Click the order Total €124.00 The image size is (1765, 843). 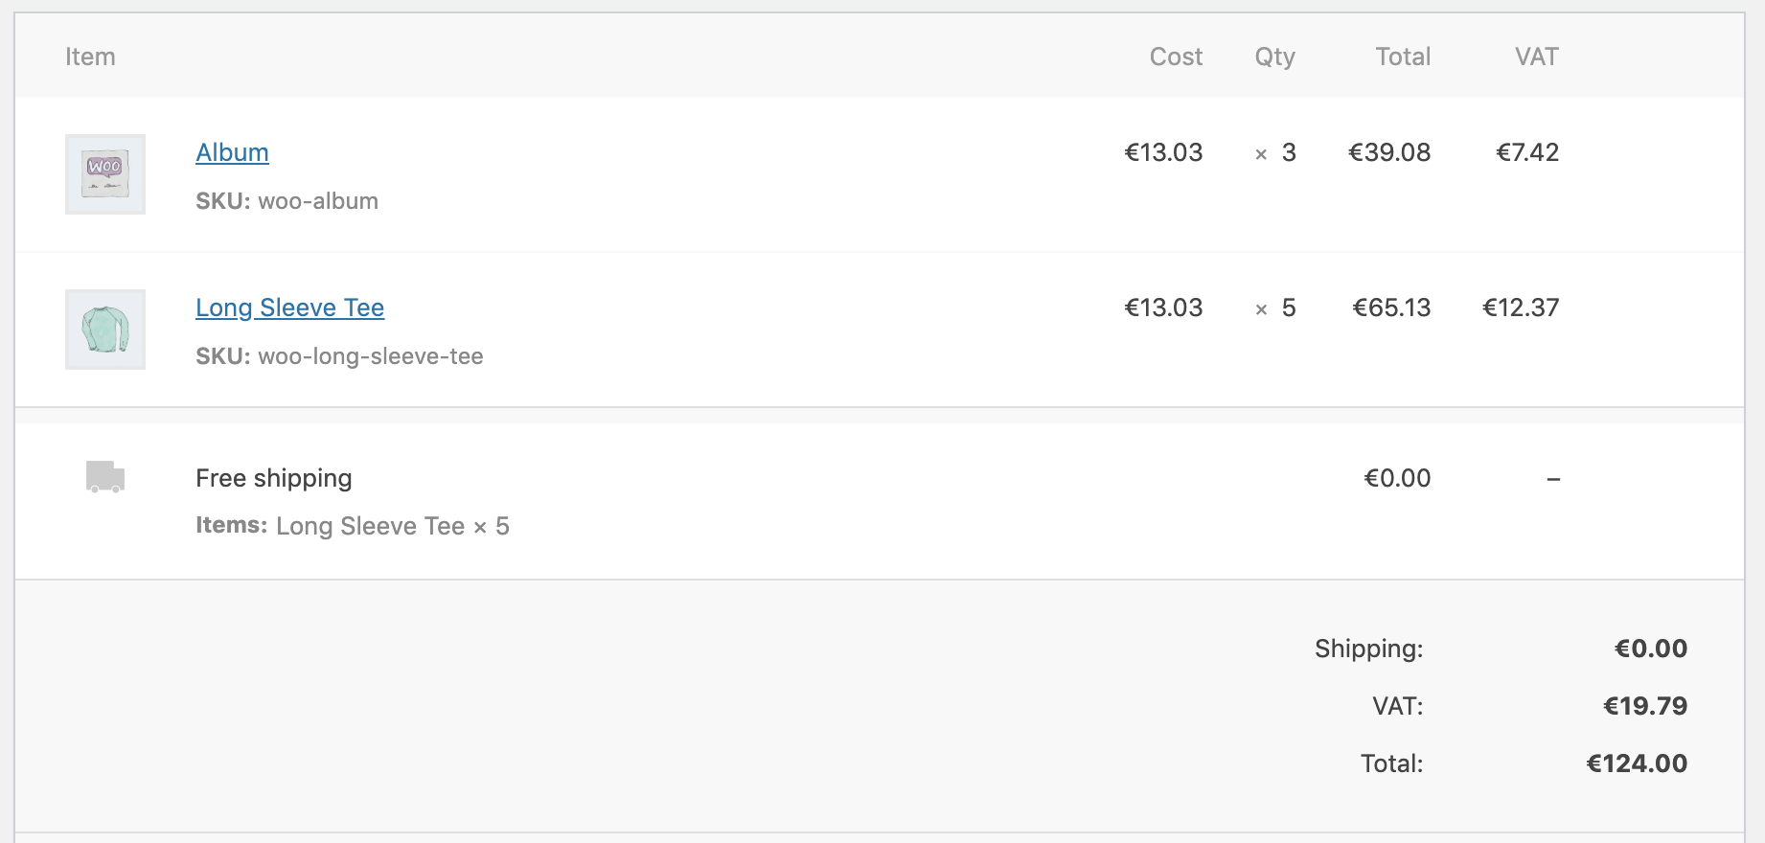pos(1638,763)
